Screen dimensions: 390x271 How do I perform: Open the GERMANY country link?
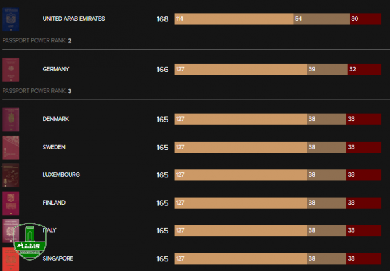(x=56, y=69)
